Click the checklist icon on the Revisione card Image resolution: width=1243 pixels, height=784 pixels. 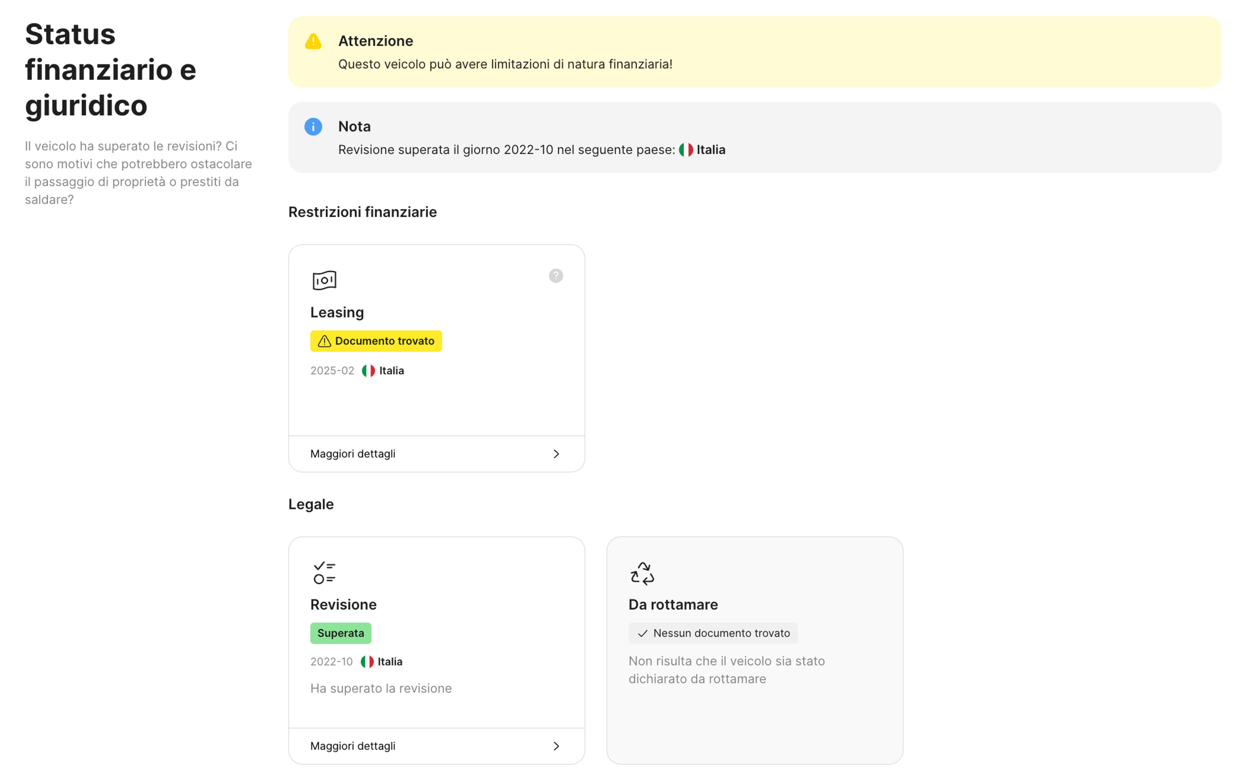tap(324, 572)
